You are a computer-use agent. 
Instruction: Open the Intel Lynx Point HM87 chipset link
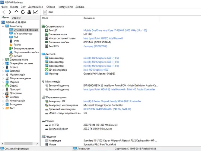(x=103, y=38)
